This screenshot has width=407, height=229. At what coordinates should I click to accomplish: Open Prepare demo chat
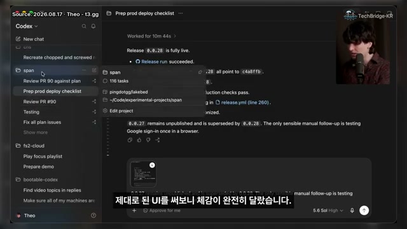tap(38, 167)
